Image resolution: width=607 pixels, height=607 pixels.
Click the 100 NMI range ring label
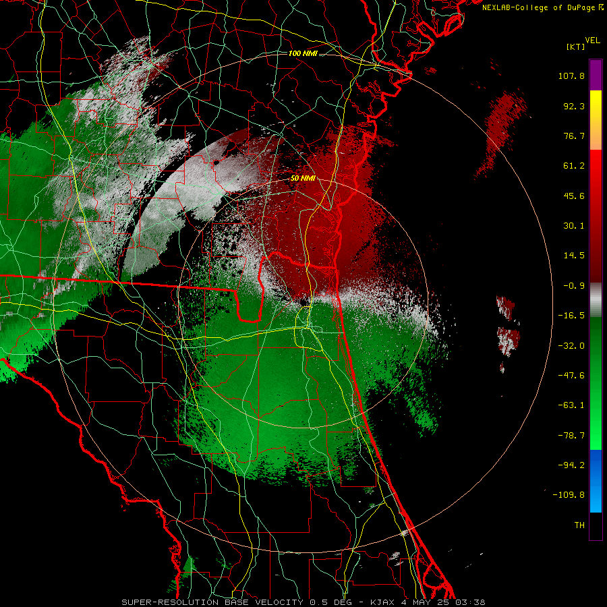pyautogui.click(x=302, y=53)
